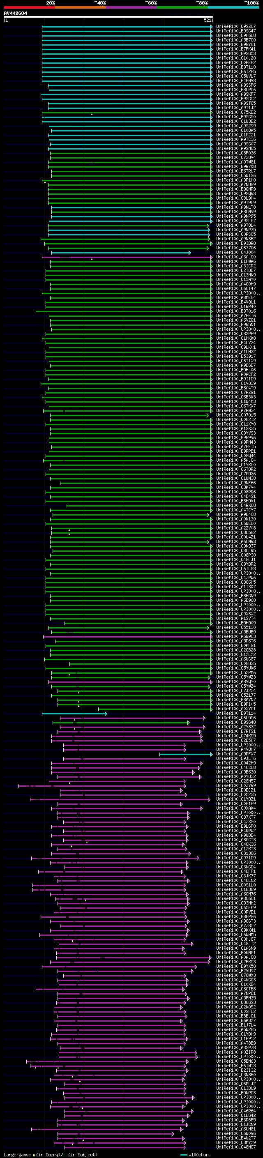Viewport: 263px width, 1158px height.
Task: Select the UniRef100_C1V339 label
Action: click(x=235, y=383)
